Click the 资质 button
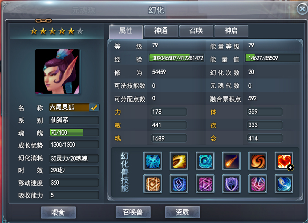Image resolution: width=308 pixels, height=223 pixels. click(x=182, y=212)
